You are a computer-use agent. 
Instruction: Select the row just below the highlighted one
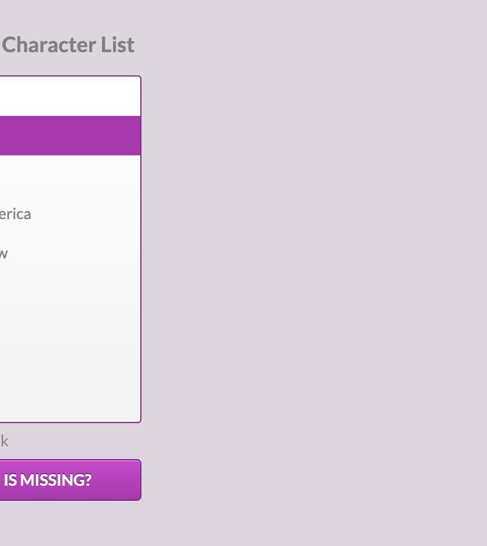(x=70, y=174)
